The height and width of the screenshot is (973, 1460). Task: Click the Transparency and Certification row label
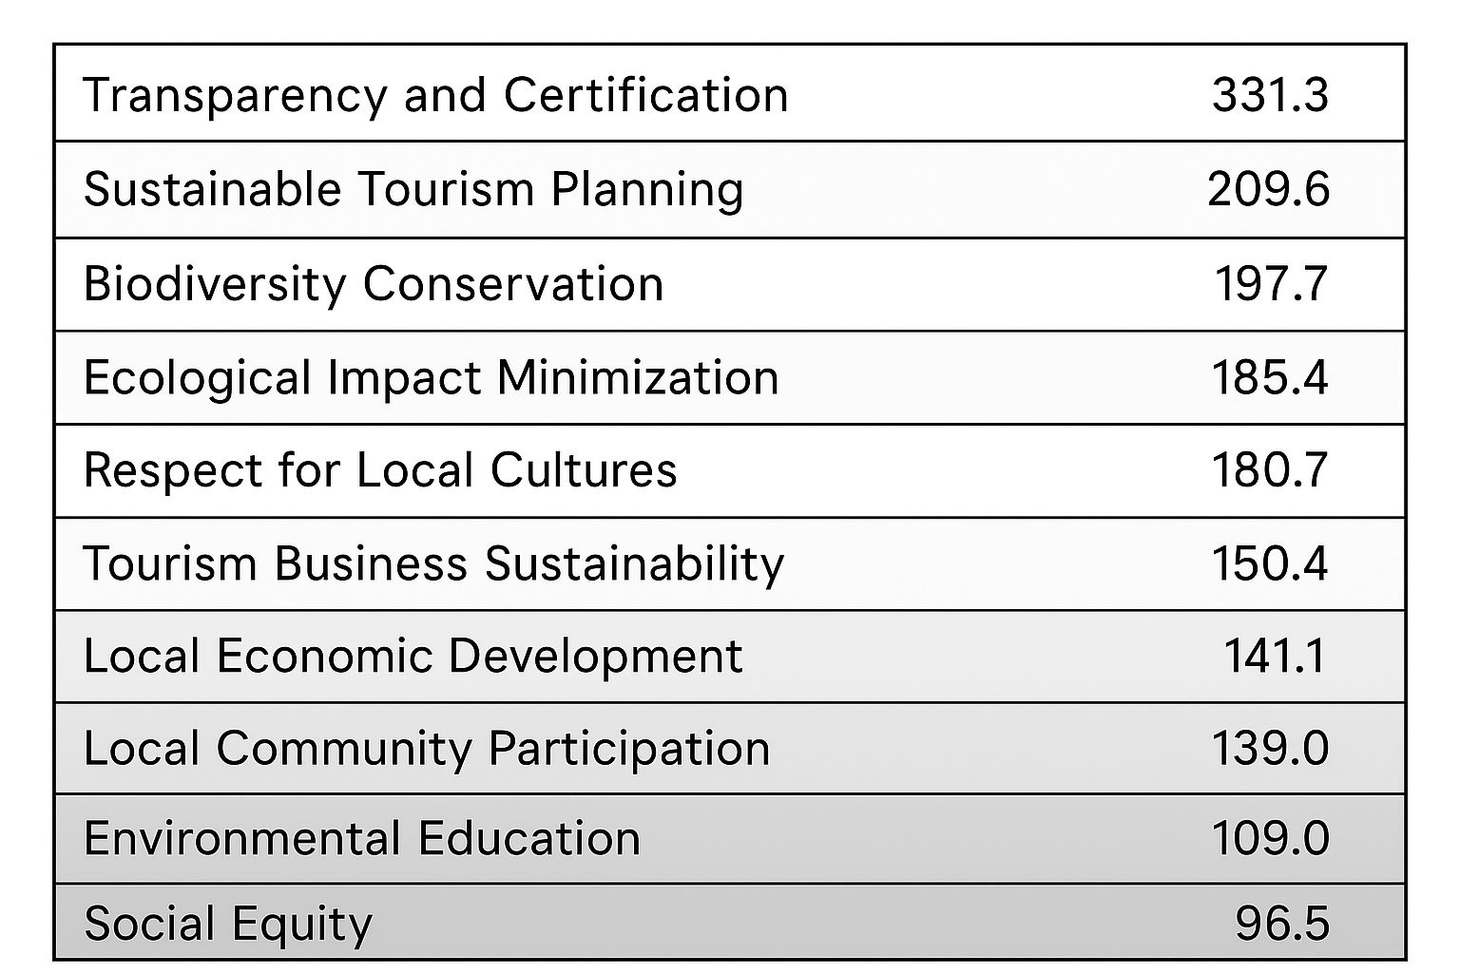pyautogui.click(x=435, y=95)
